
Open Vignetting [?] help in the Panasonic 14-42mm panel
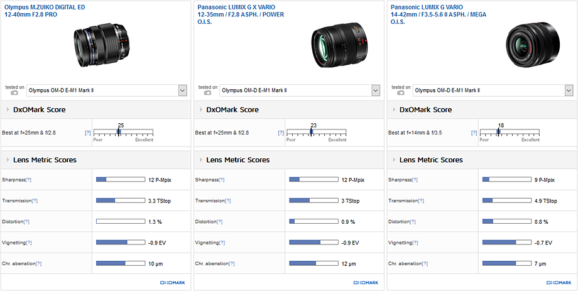415,243
